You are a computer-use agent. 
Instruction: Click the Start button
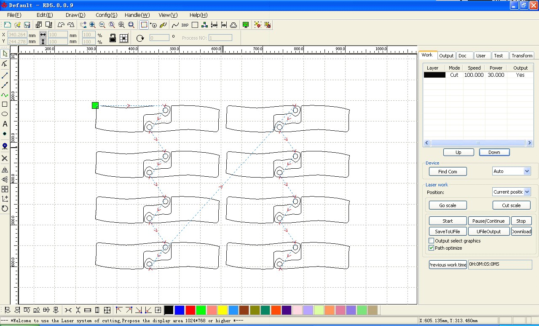(448, 221)
